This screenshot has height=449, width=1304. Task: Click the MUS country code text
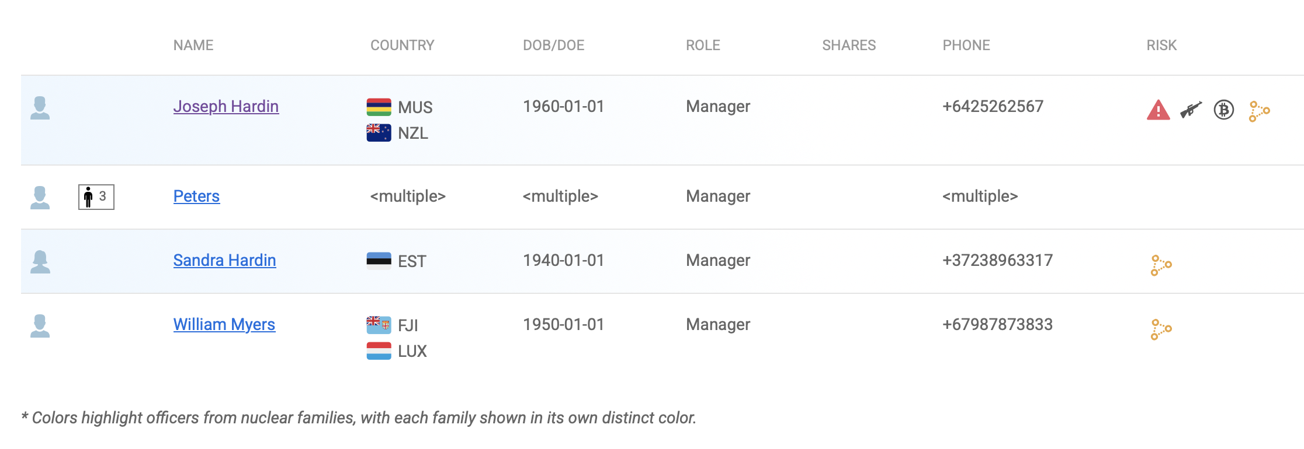pos(415,107)
